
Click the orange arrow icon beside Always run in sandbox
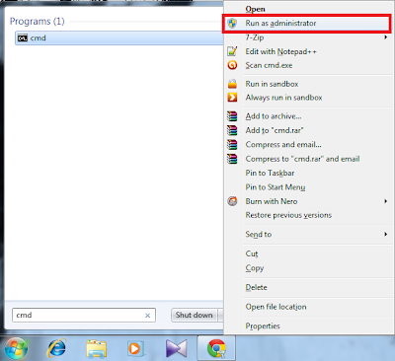[x=232, y=98]
